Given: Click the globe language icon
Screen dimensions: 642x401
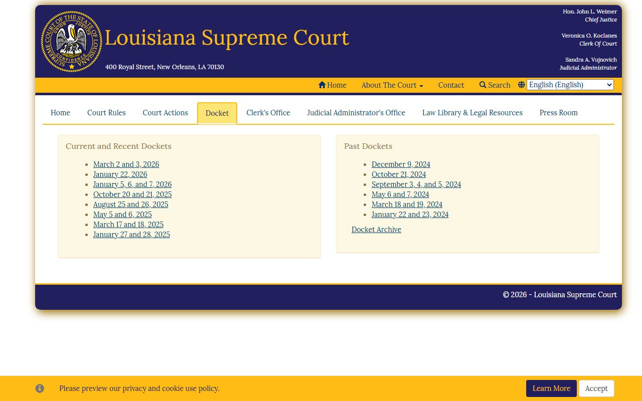Looking at the screenshot, I should point(522,85).
